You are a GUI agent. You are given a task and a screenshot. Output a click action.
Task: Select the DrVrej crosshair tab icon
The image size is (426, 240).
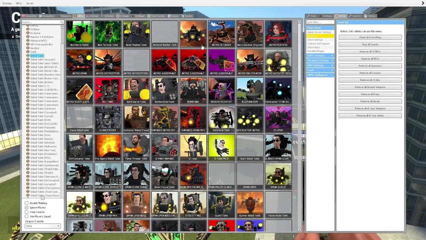coord(336,16)
